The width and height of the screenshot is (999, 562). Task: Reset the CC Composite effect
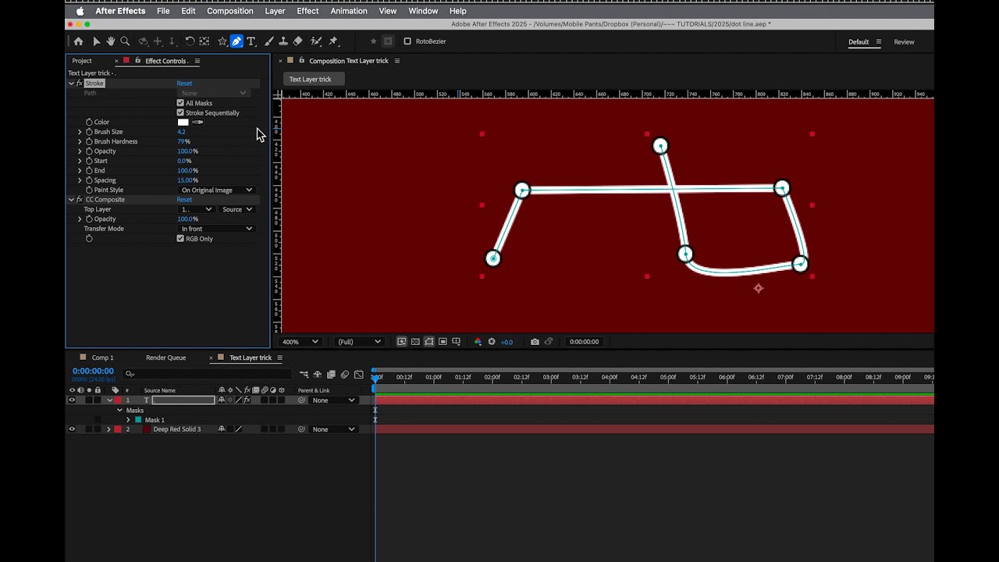pyautogui.click(x=184, y=200)
